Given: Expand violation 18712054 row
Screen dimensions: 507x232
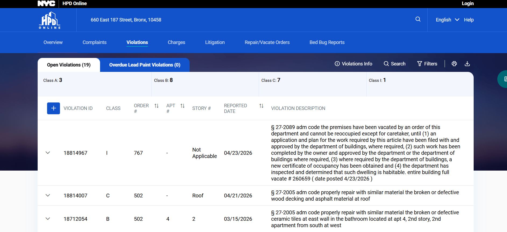Looking at the screenshot, I should [x=48, y=219].
